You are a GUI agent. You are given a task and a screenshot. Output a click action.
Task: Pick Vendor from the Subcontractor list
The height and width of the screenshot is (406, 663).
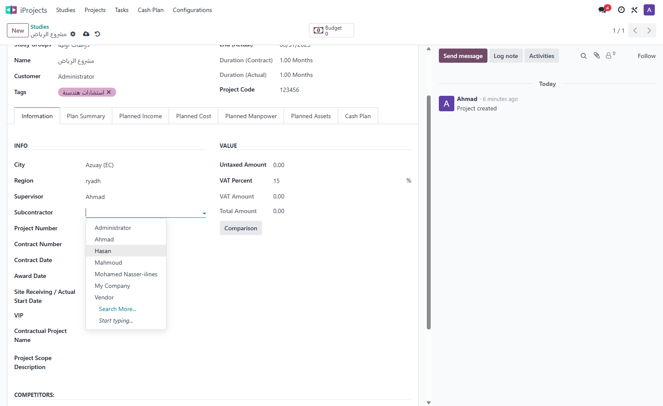coord(126,297)
